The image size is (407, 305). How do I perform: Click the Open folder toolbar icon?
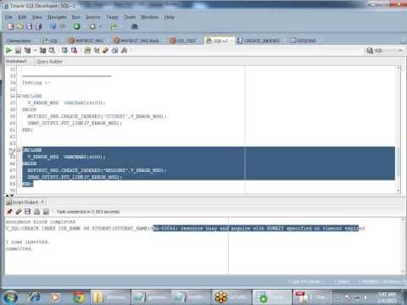tap(20, 26)
